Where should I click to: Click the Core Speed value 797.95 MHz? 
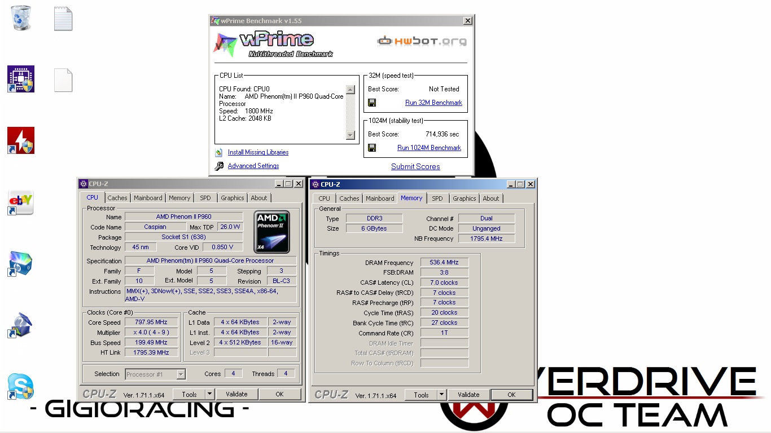pyautogui.click(x=151, y=322)
